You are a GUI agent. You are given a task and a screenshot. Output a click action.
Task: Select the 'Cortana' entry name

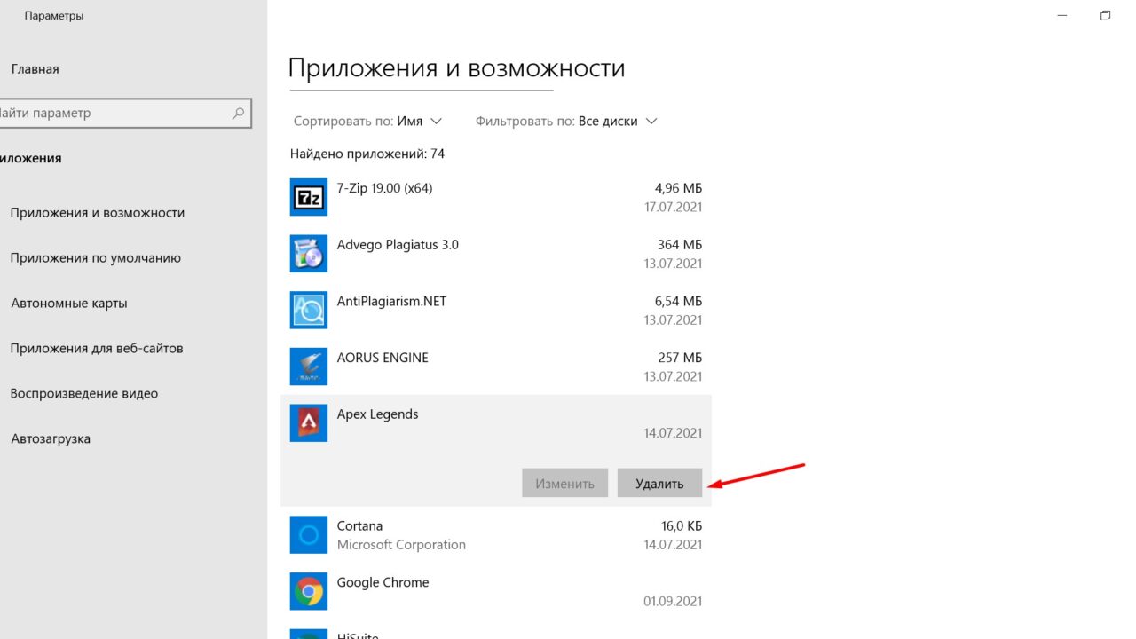click(x=359, y=526)
